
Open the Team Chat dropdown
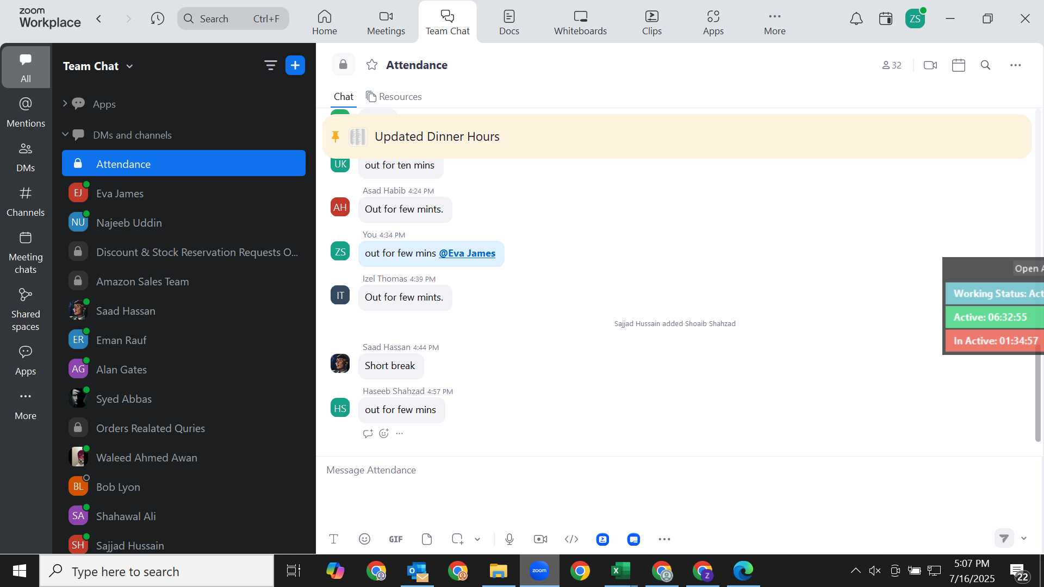[98, 66]
